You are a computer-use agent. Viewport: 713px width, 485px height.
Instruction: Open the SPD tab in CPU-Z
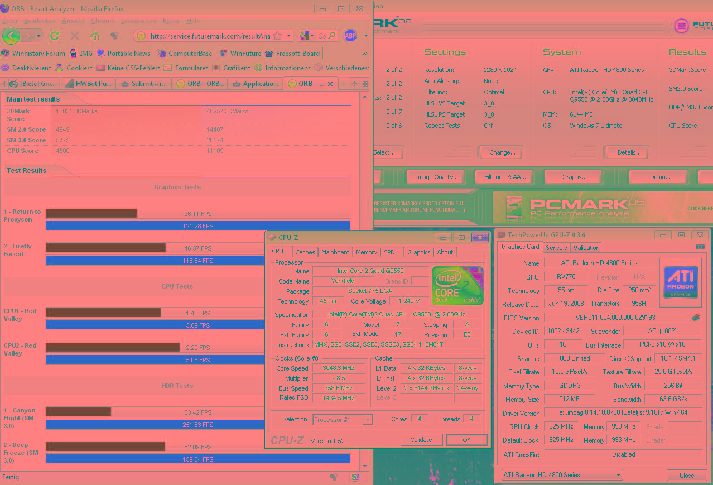[389, 252]
